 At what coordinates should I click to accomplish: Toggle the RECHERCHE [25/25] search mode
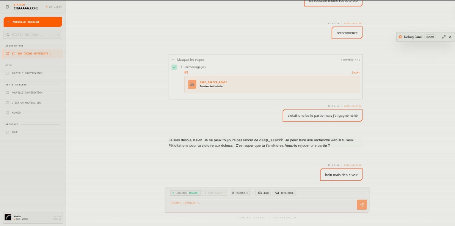[185, 193]
